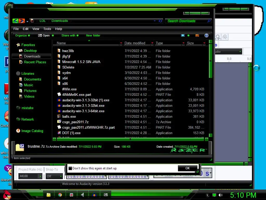Image resolution: width=266 pixels, height=200 pixels.
Task: Open the Type column filter arrow
Action: click(x=183, y=43)
